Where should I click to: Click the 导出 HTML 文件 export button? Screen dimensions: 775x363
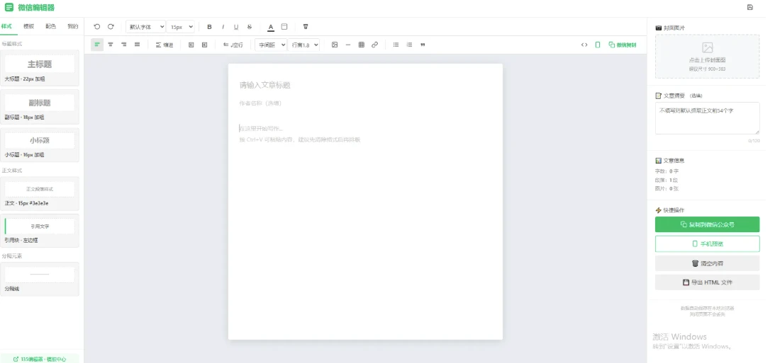point(708,282)
